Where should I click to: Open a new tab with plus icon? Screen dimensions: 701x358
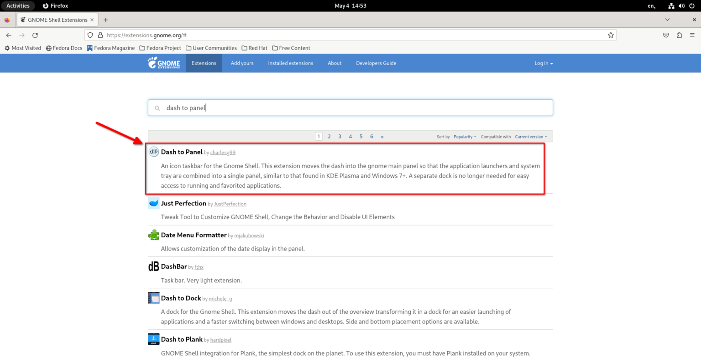click(x=106, y=20)
